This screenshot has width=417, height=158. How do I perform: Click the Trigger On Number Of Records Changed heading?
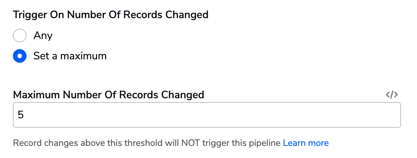[x=111, y=15]
